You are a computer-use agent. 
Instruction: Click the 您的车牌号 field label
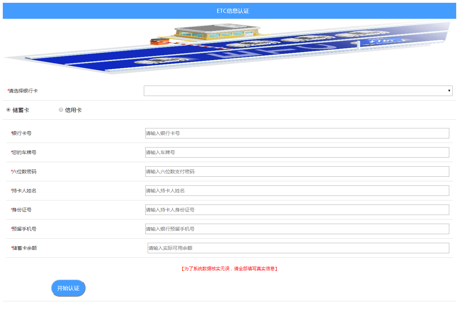click(24, 152)
